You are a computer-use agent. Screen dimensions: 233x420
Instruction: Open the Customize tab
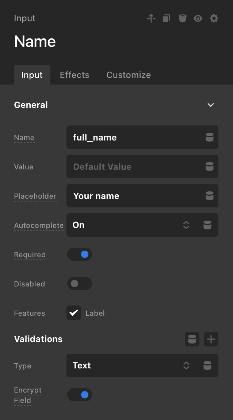click(x=129, y=75)
